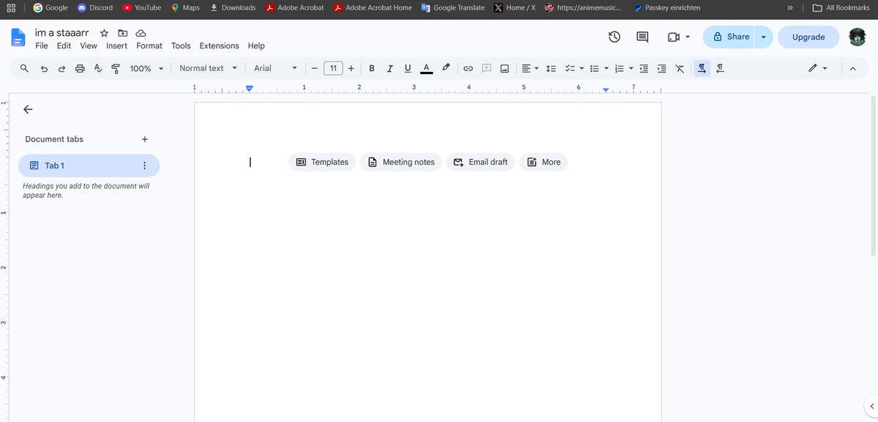The height and width of the screenshot is (422, 878).
Task: Toggle underline formatting
Action: click(408, 68)
